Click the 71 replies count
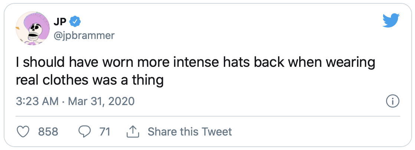This screenshot has width=415, height=150. pyautogui.click(x=105, y=131)
